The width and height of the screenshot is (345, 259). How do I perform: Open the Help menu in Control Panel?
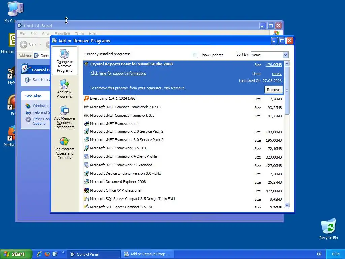[92, 34]
